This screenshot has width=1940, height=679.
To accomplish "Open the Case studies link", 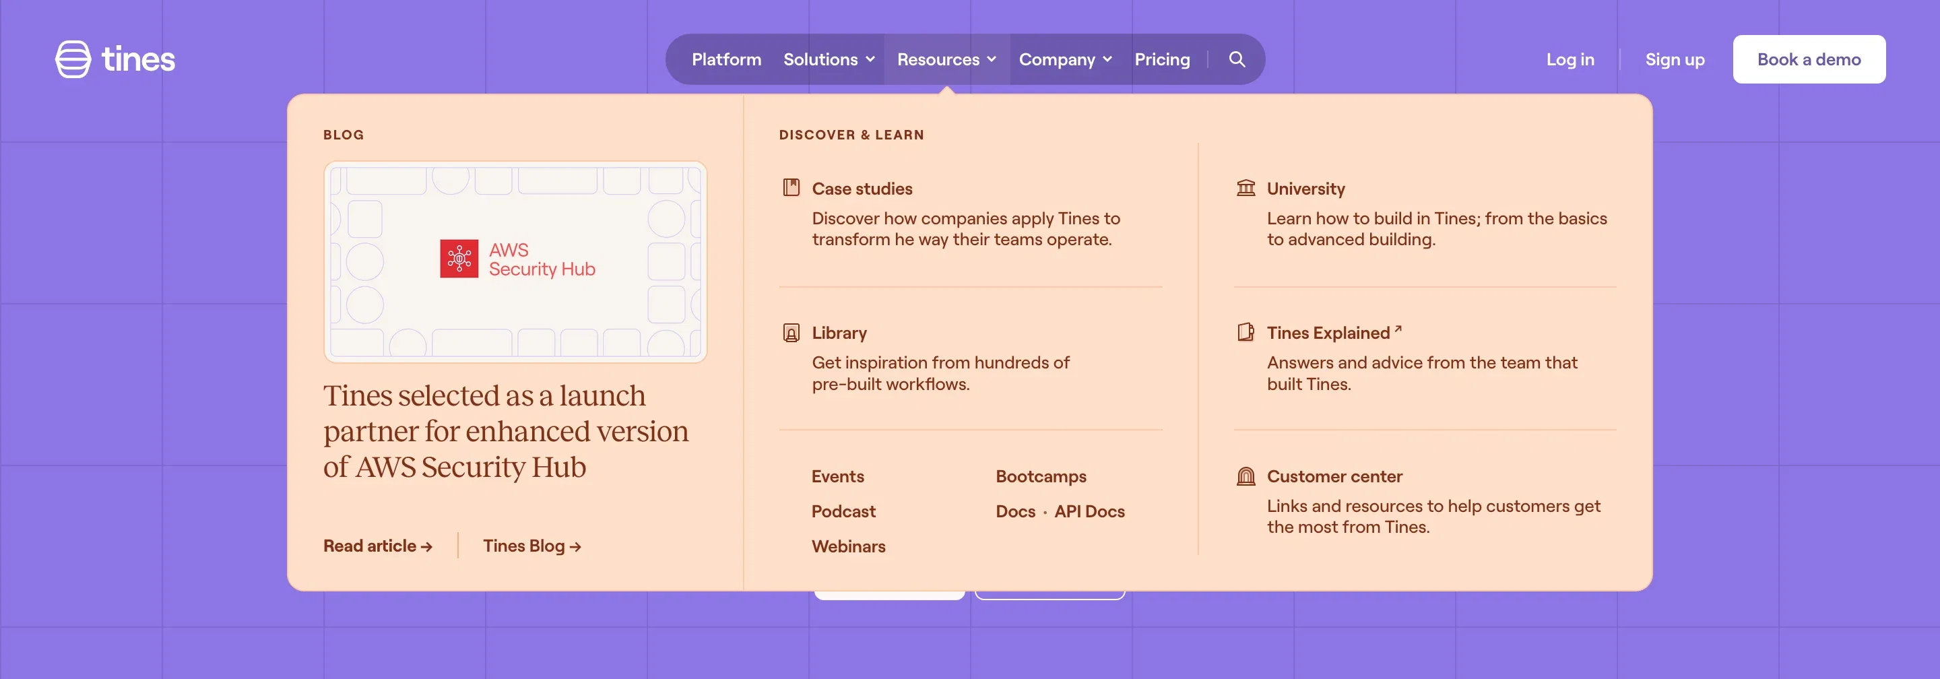I will coord(862,188).
